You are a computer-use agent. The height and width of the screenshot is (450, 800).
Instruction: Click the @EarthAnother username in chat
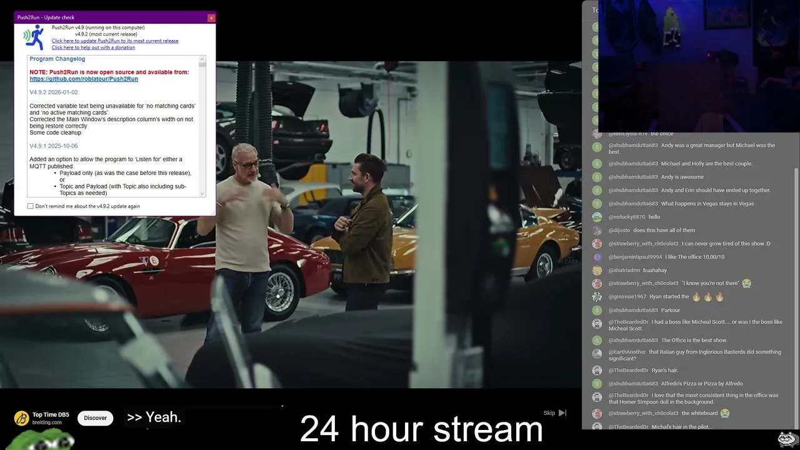coord(627,352)
